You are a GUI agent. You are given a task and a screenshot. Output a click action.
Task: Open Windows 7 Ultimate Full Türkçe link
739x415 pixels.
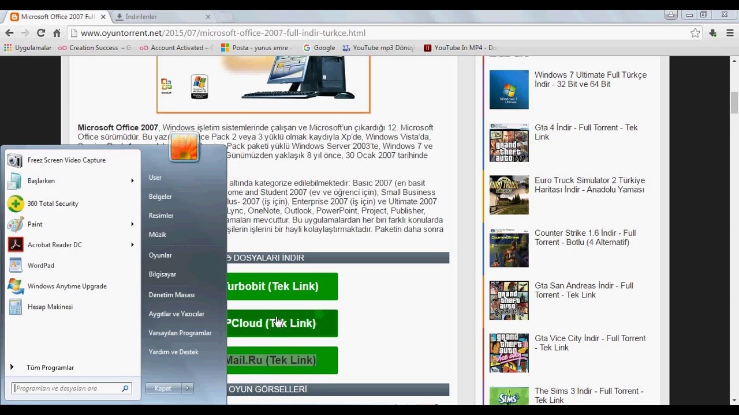coord(591,80)
